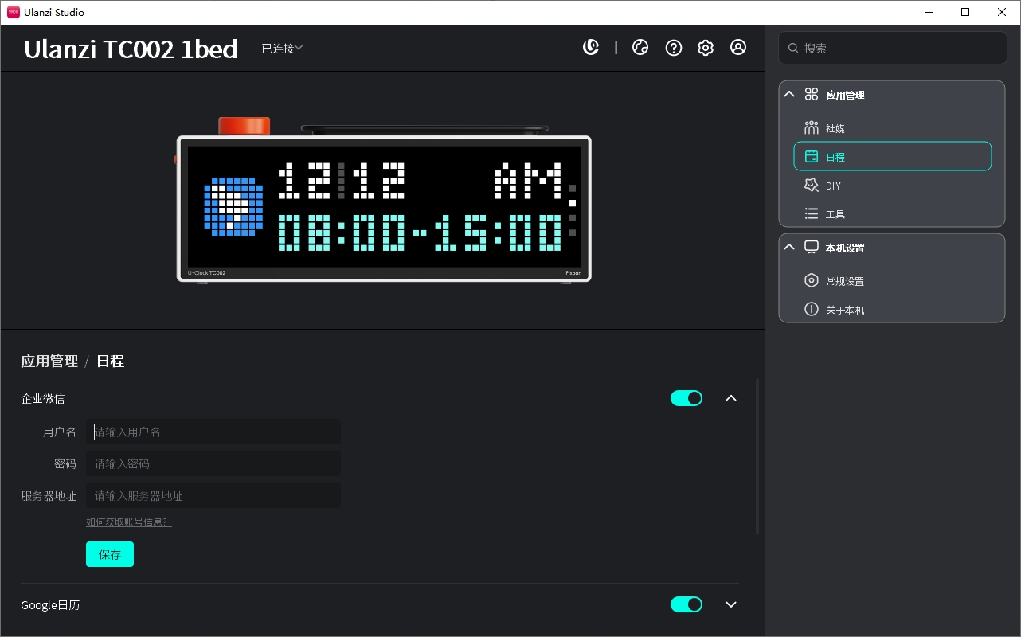Image resolution: width=1021 pixels, height=637 pixels.
Task: Click the Ulanzi TC002 1bed device title
Action: 131,49
